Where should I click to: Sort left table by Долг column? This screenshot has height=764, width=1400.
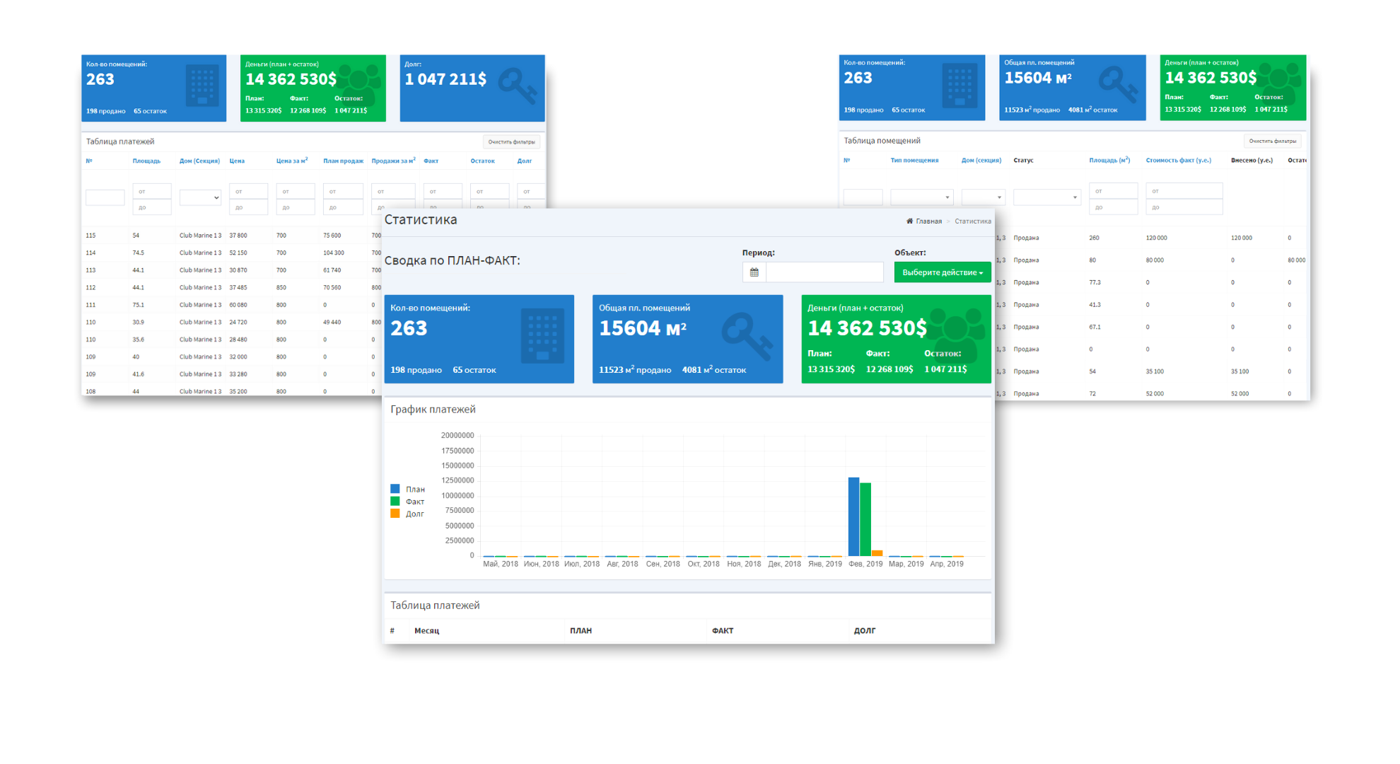pyautogui.click(x=524, y=161)
